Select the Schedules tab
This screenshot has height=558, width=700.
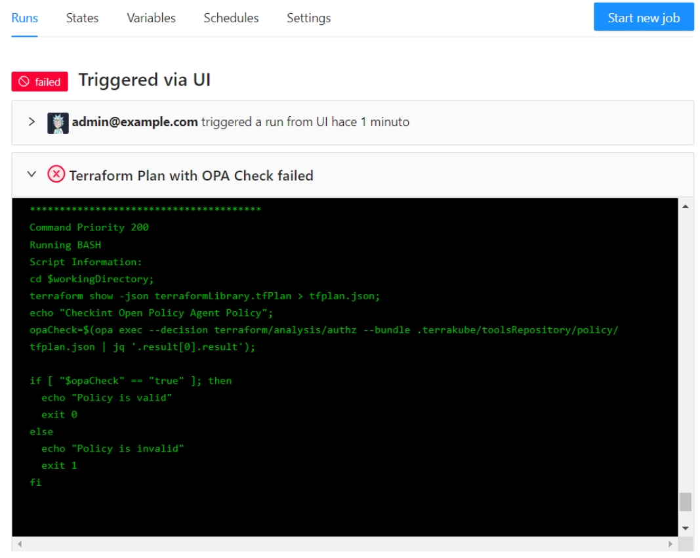(231, 18)
